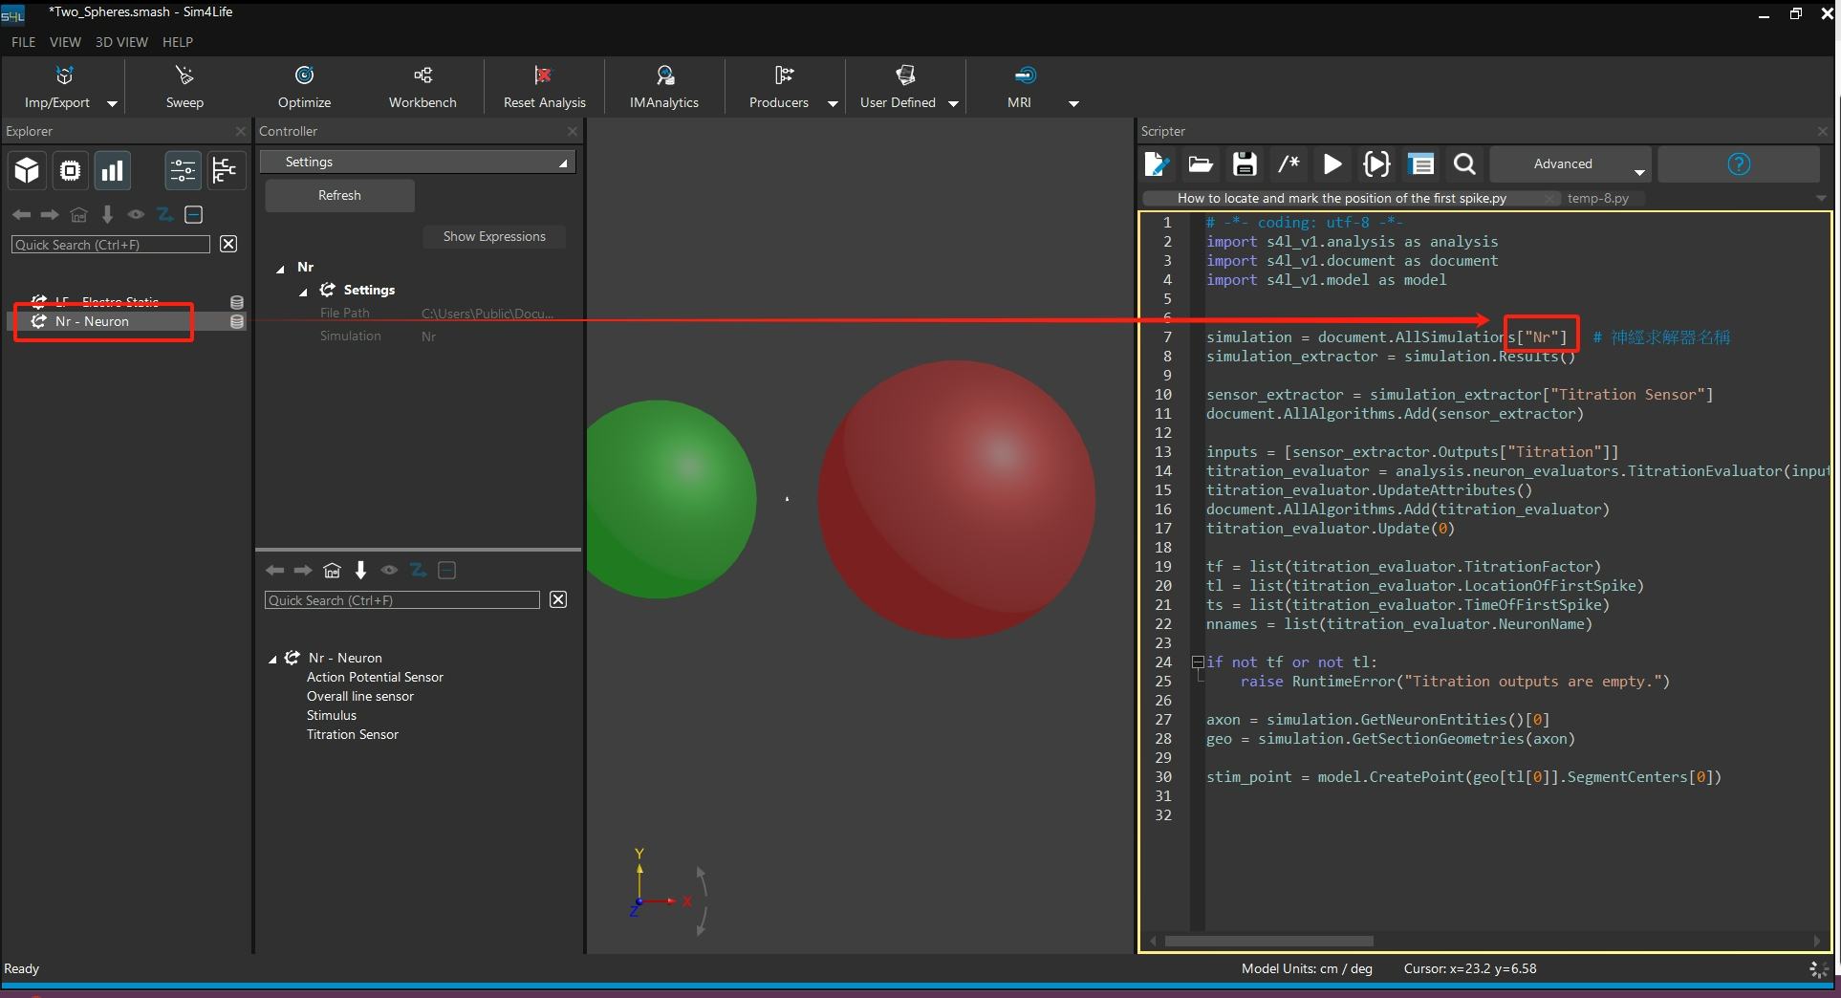Switch Explorer to the Simulation chip view
This screenshot has width=1841, height=998.
coord(70,171)
